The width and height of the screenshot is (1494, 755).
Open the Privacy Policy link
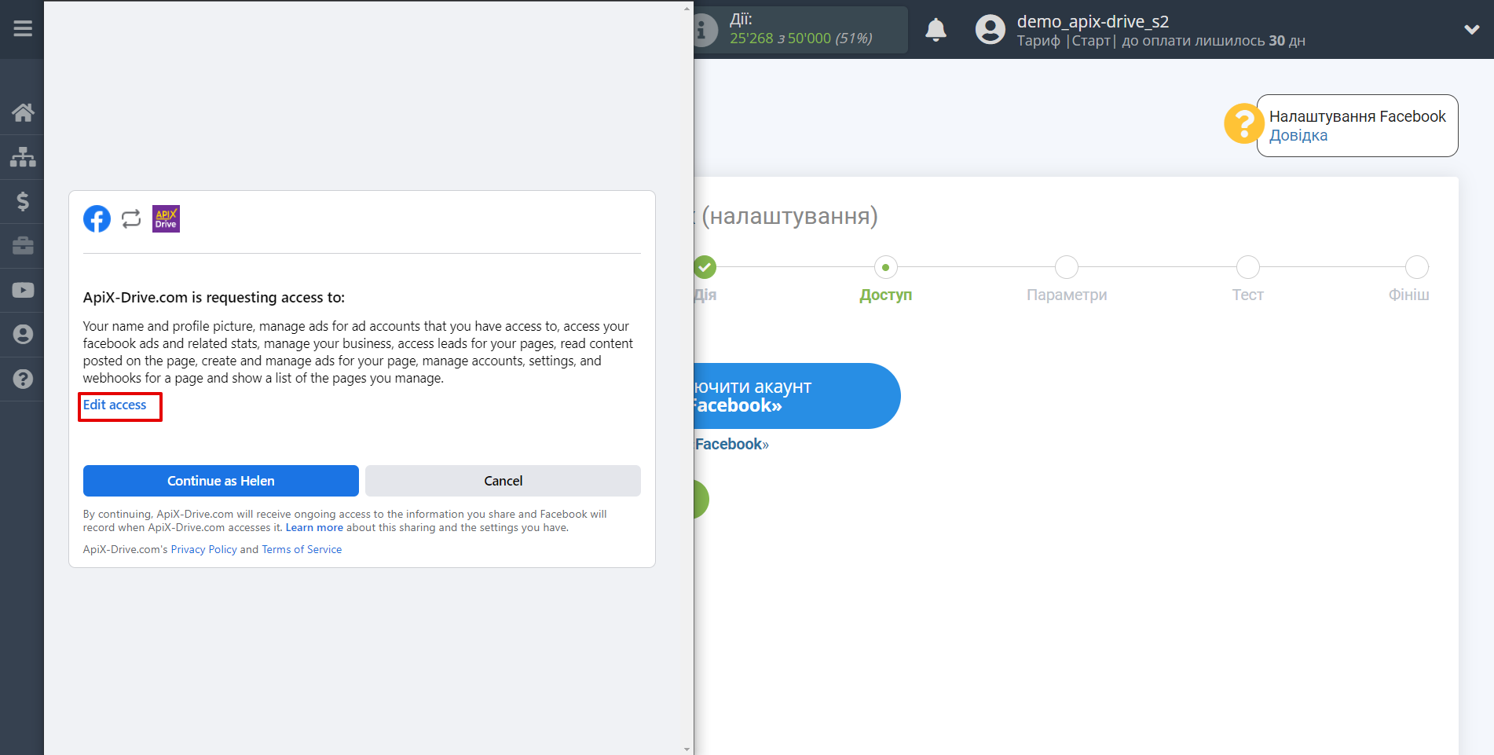(203, 549)
